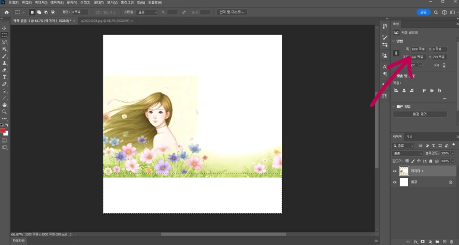Click the red foreground color swatch
This screenshot has width=459, height=245.
point(3,130)
